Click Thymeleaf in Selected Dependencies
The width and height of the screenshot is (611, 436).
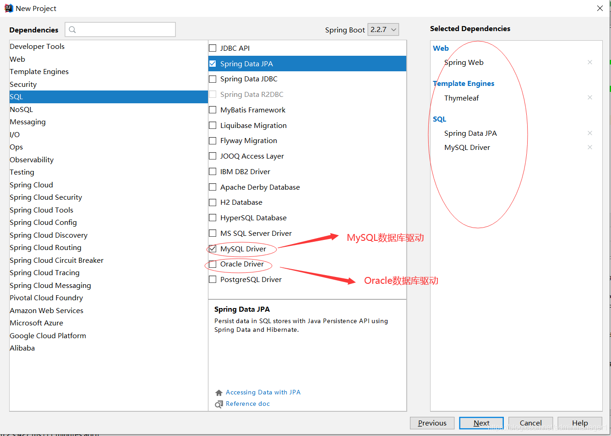tap(462, 98)
